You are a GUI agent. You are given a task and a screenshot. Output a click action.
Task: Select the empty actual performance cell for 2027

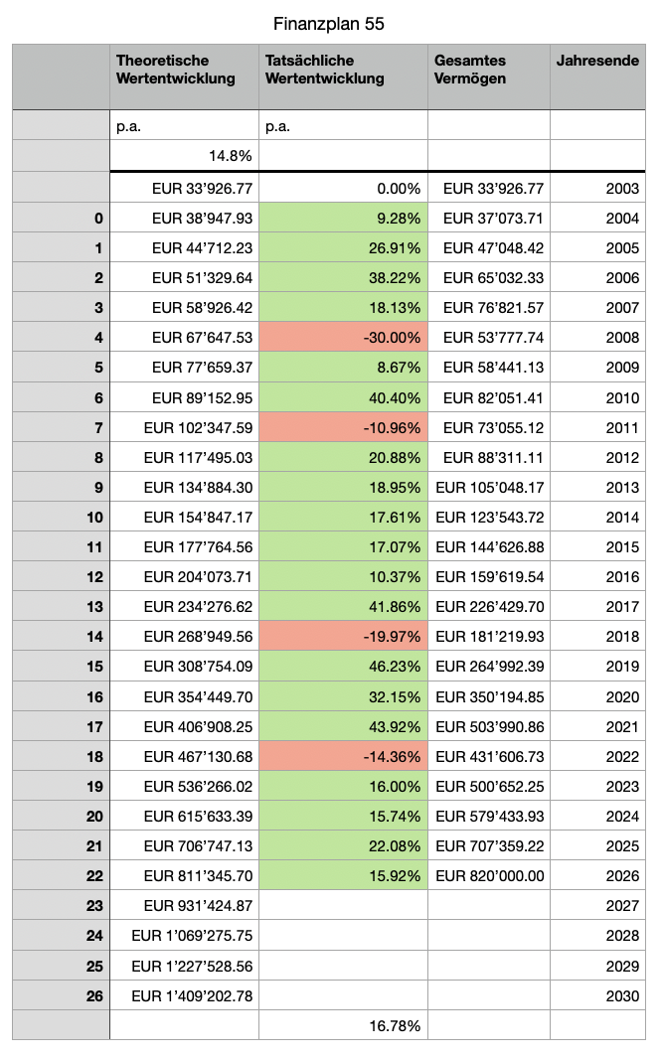coord(343,906)
